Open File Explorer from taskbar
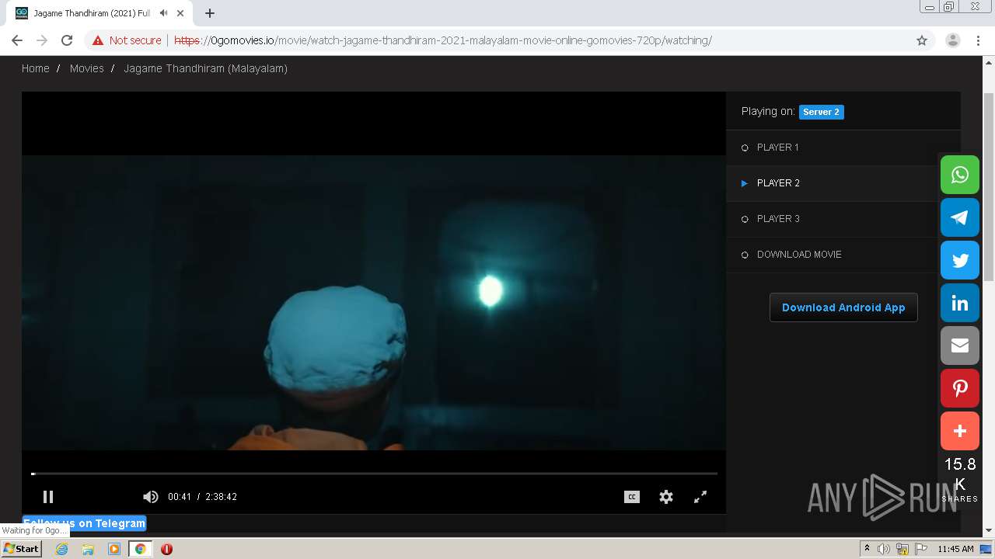Viewport: 995px width, 559px height. [88, 549]
